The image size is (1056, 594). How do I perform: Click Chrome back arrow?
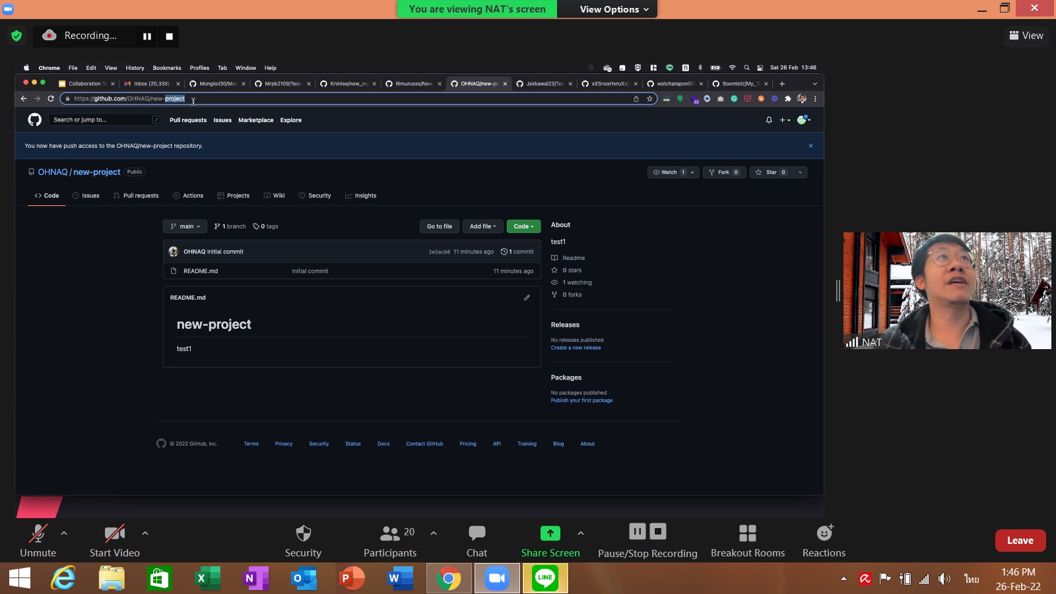[x=24, y=98]
